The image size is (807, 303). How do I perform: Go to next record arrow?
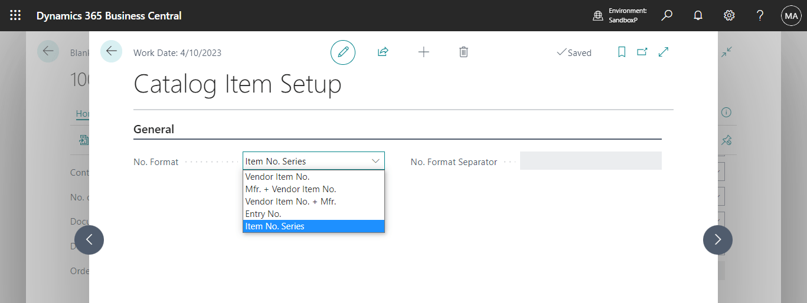point(718,240)
